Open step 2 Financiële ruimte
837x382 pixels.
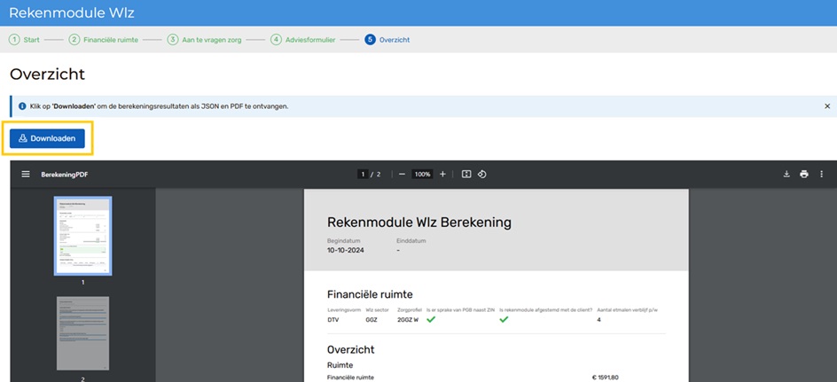click(104, 40)
